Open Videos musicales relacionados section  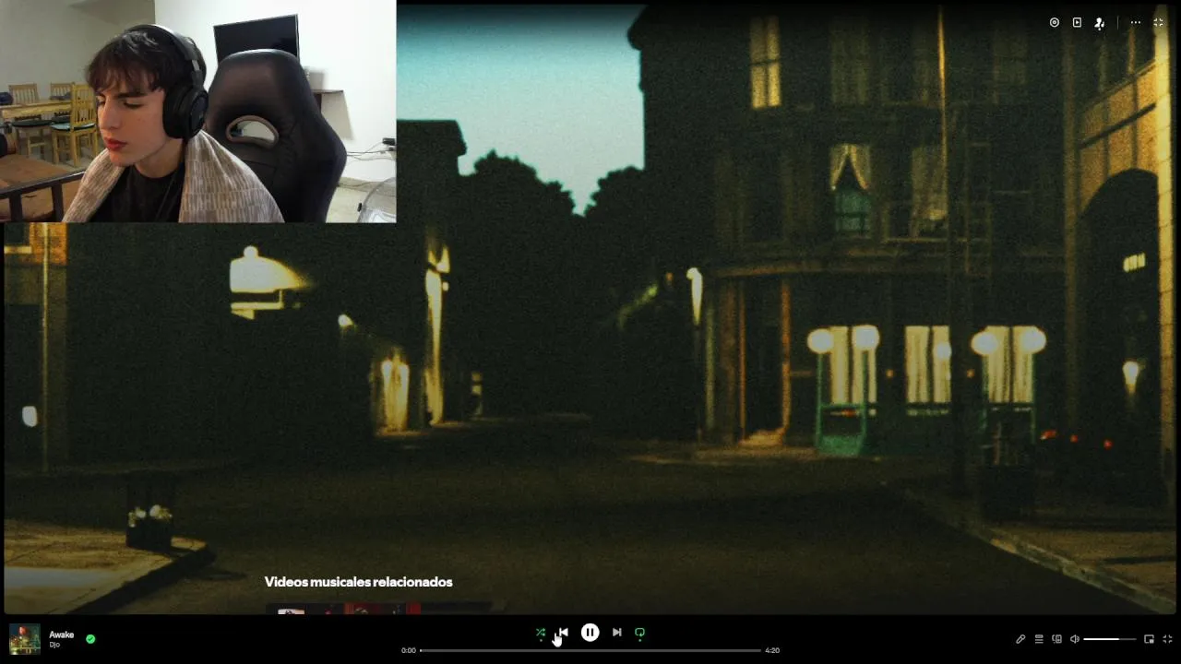tap(358, 582)
